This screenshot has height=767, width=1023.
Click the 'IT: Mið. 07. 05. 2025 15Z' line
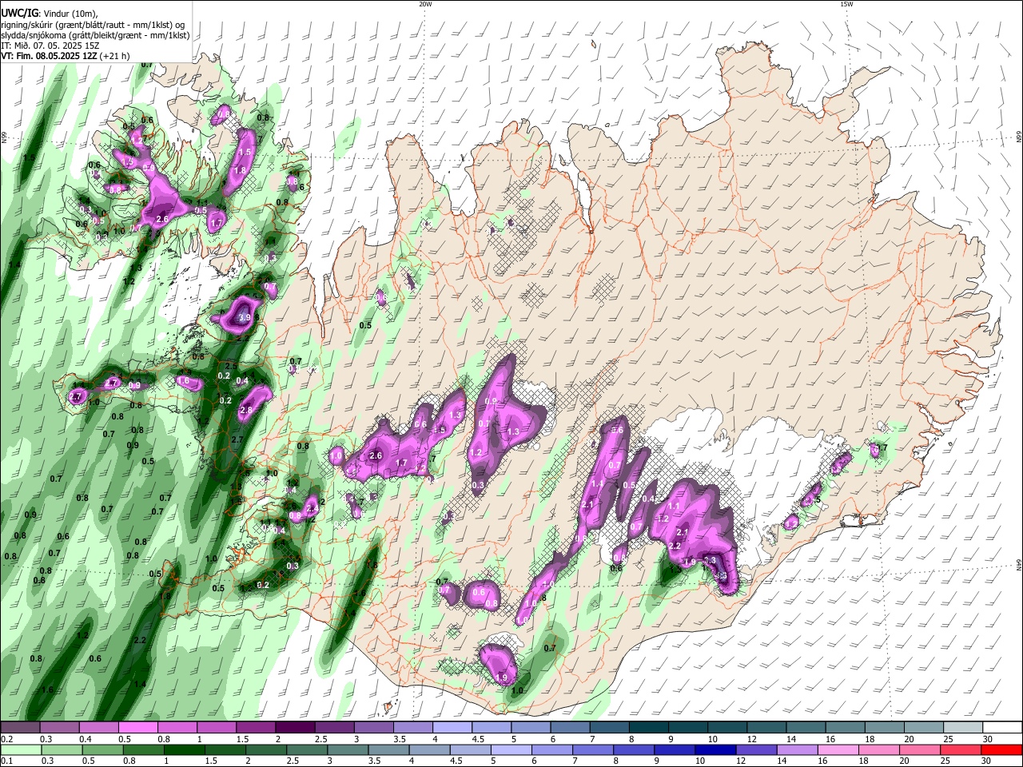[x=50, y=46]
